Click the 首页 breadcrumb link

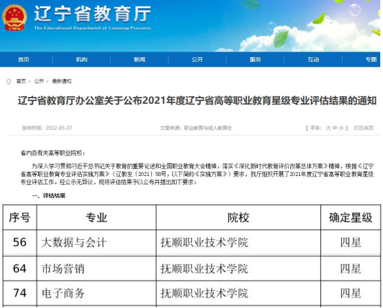(21, 81)
